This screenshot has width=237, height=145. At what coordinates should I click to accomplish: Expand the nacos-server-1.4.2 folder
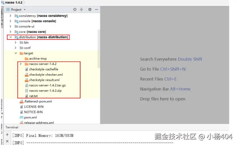click(21, 64)
